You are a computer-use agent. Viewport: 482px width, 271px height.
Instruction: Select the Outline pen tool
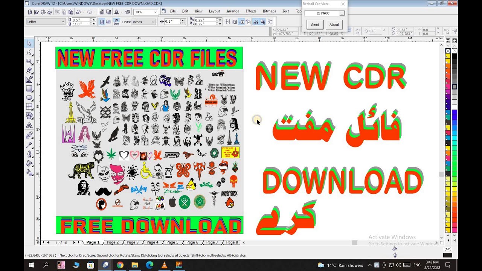pyautogui.click(x=29, y=154)
